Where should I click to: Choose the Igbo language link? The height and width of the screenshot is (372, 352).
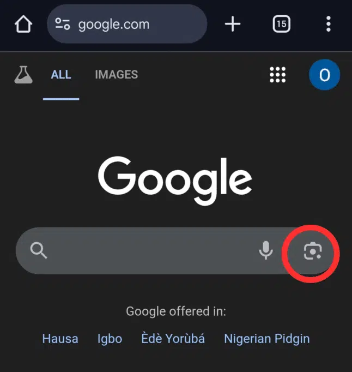(x=110, y=339)
